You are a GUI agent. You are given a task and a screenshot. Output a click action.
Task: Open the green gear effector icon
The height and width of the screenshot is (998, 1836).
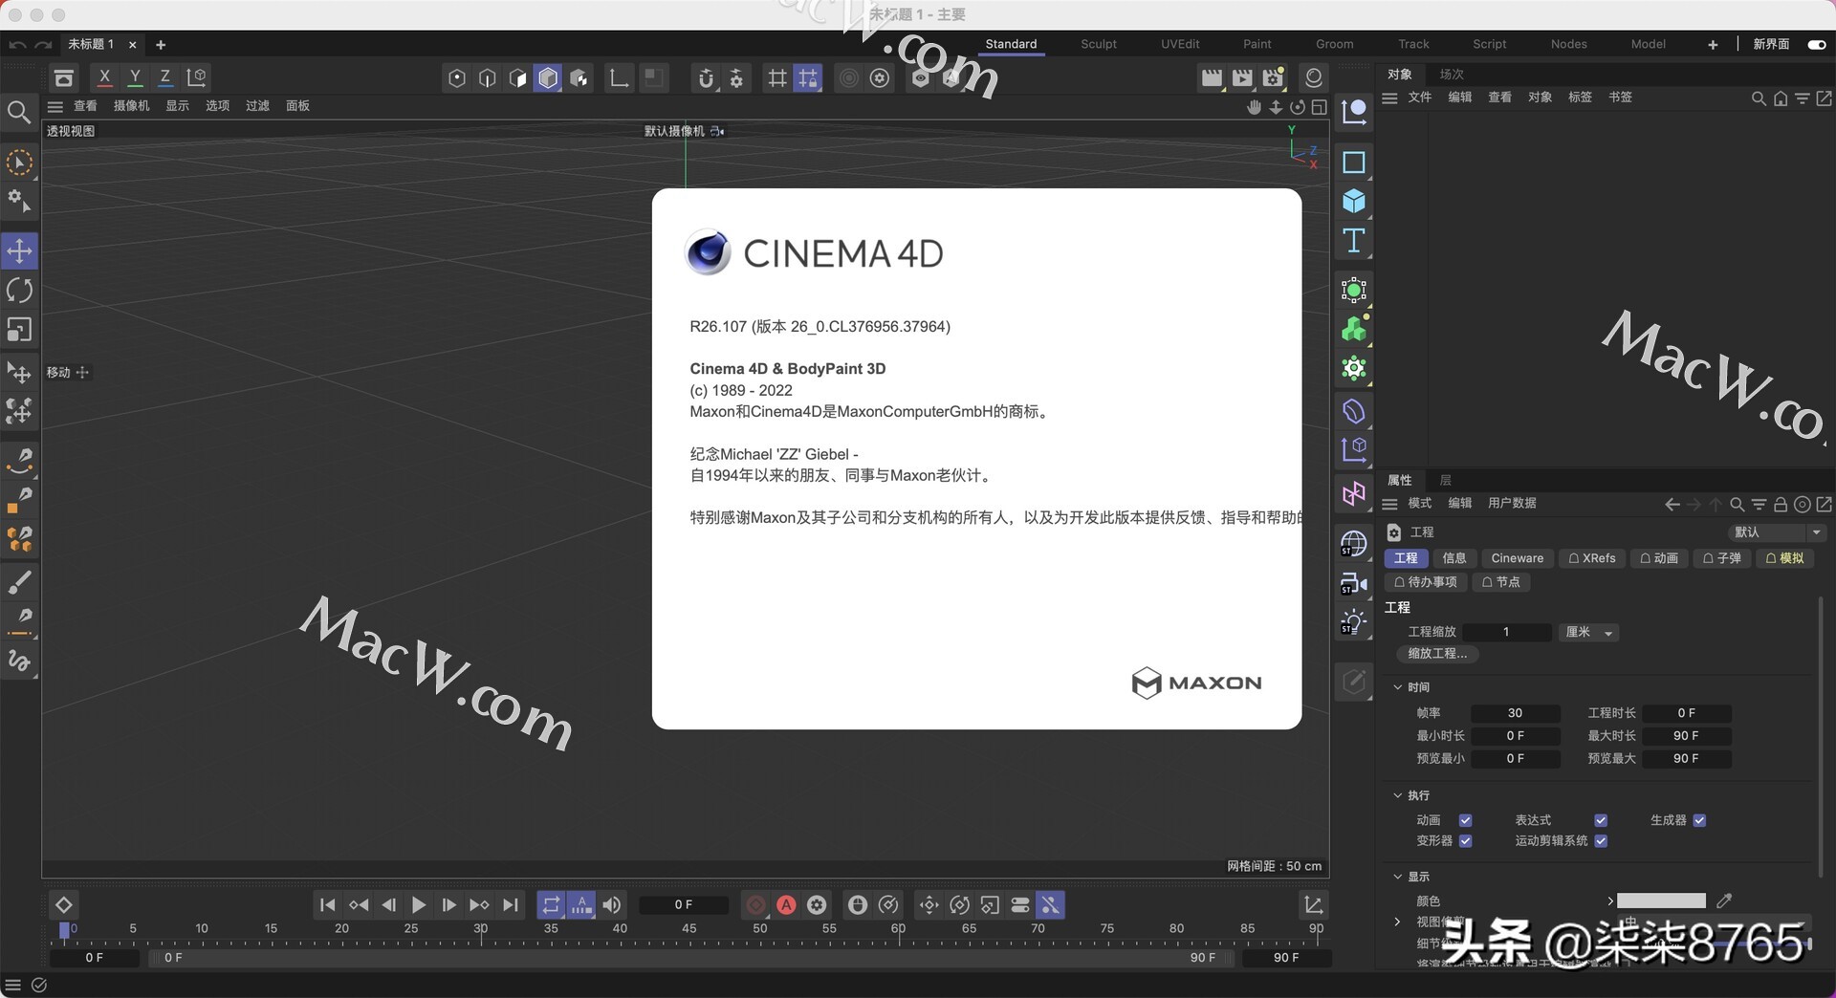(x=1353, y=368)
